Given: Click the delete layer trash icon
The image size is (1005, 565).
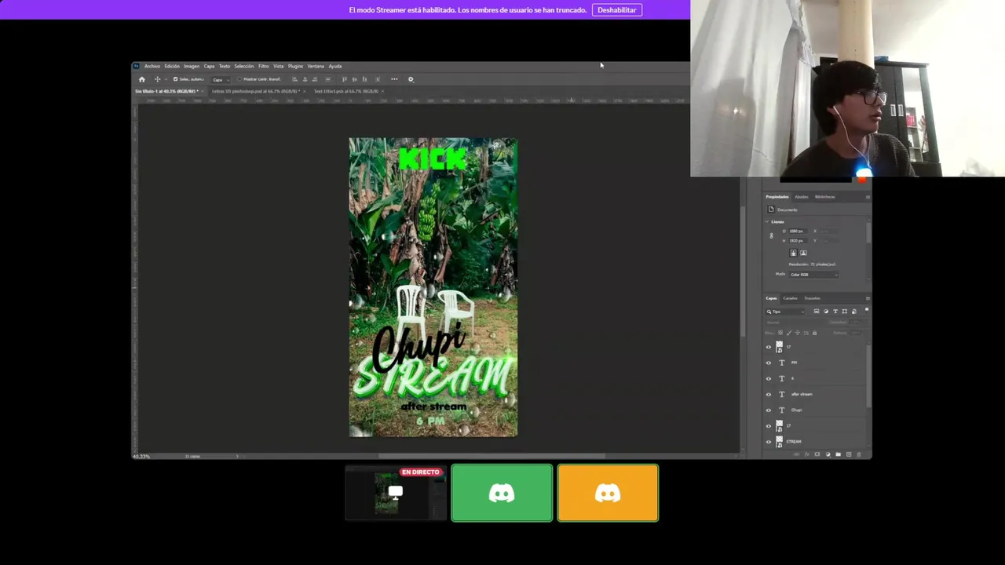Looking at the screenshot, I should [x=858, y=454].
